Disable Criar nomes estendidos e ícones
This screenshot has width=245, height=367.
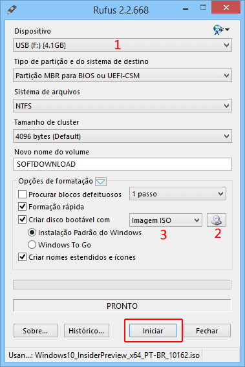[x=22, y=257]
